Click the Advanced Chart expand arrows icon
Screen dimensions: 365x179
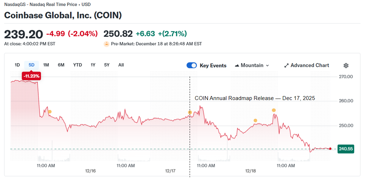[286, 65]
